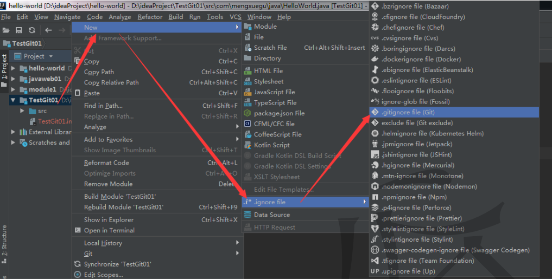Open the File menu
The height and width of the screenshot is (279, 552).
pyautogui.click(x=5, y=17)
